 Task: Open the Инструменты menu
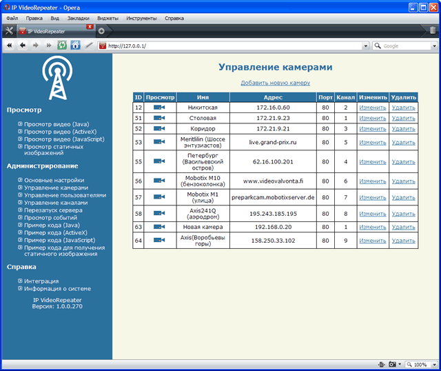pos(141,19)
